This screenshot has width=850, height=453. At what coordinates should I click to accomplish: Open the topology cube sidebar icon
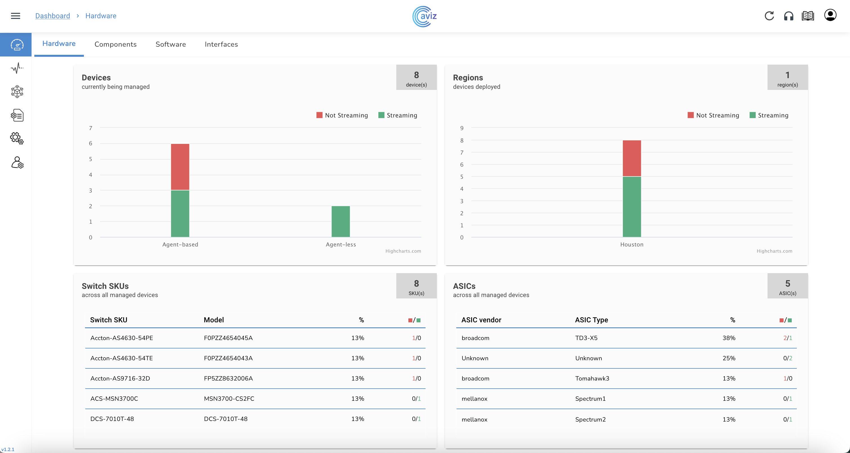point(17,92)
